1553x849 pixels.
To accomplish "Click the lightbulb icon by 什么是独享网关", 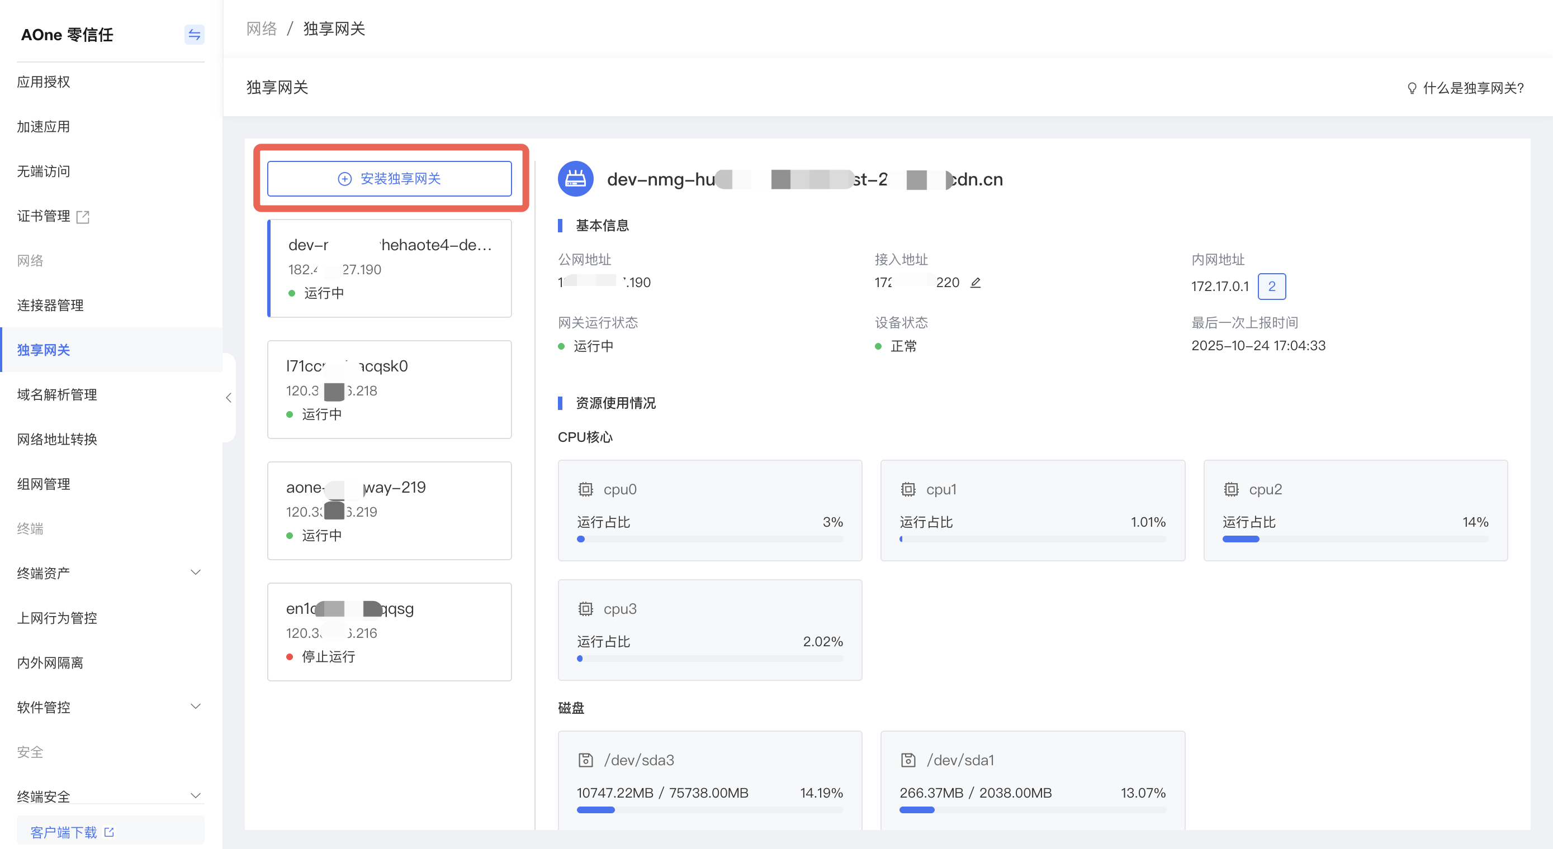I will click(x=1412, y=89).
